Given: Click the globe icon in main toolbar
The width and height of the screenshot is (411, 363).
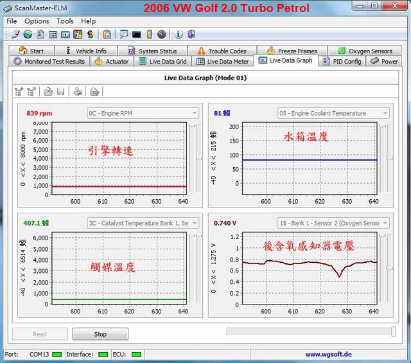Looking at the screenshot, I should tap(28, 34).
